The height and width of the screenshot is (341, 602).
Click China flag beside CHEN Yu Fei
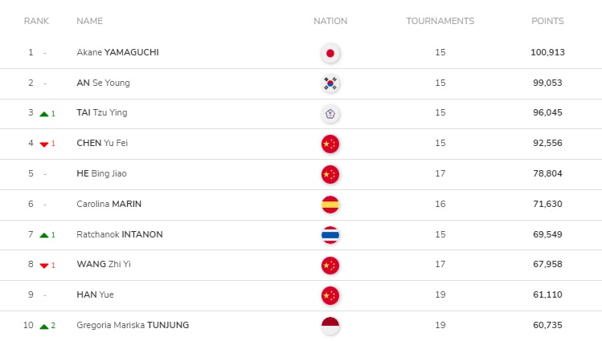[x=330, y=144]
